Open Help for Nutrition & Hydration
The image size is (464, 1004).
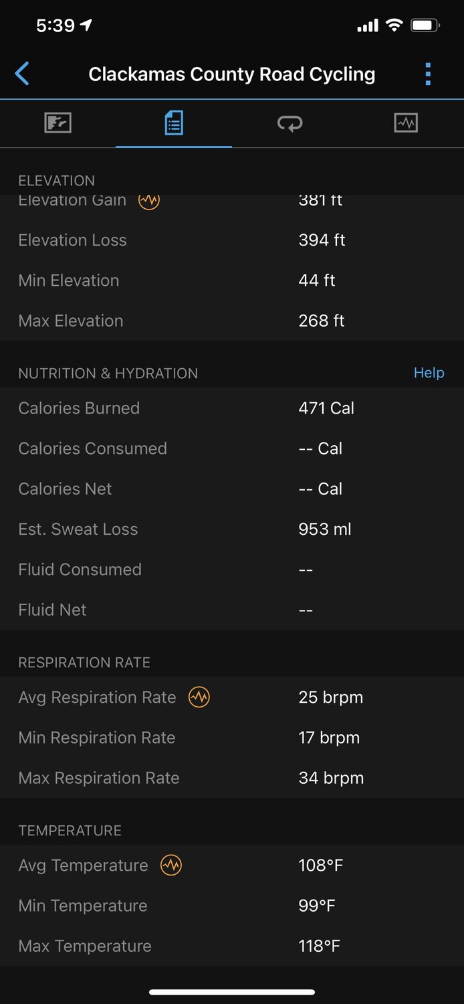429,373
